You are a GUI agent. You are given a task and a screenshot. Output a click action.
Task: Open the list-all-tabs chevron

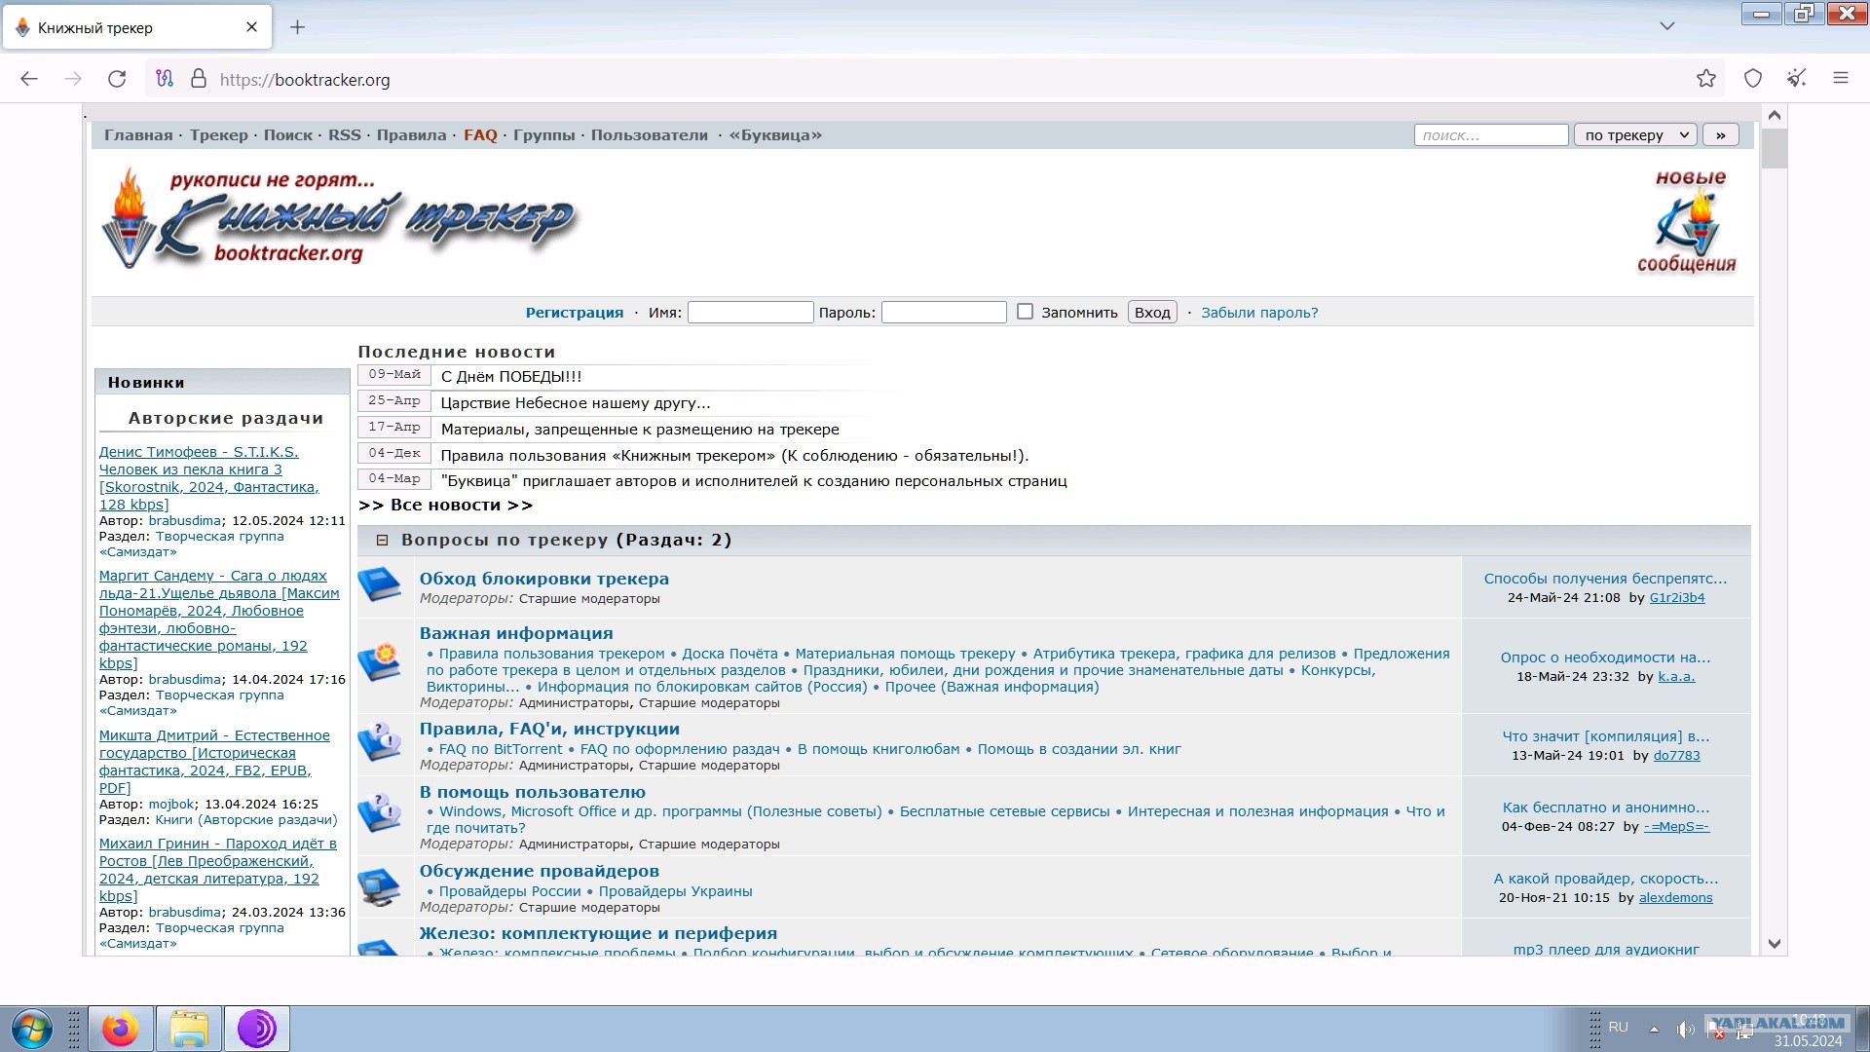pyautogui.click(x=1667, y=26)
